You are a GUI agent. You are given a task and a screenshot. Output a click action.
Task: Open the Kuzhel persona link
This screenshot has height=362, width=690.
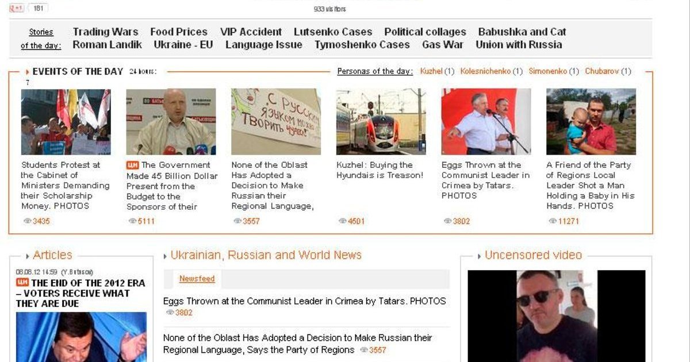point(431,71)
